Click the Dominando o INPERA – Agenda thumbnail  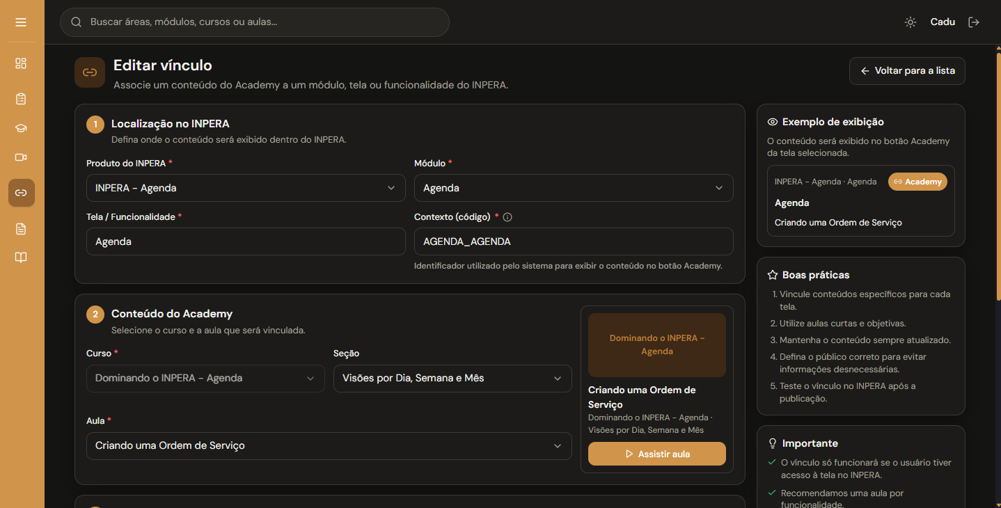(657, 345)
